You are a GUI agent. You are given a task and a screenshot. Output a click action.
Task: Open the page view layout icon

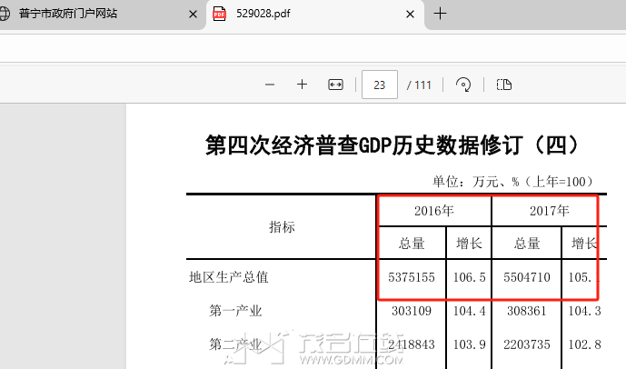click(504, 85)
